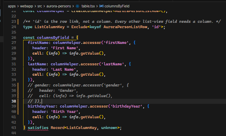Click the 'Last Name' header string
The image size is (226, 136).
63,69
